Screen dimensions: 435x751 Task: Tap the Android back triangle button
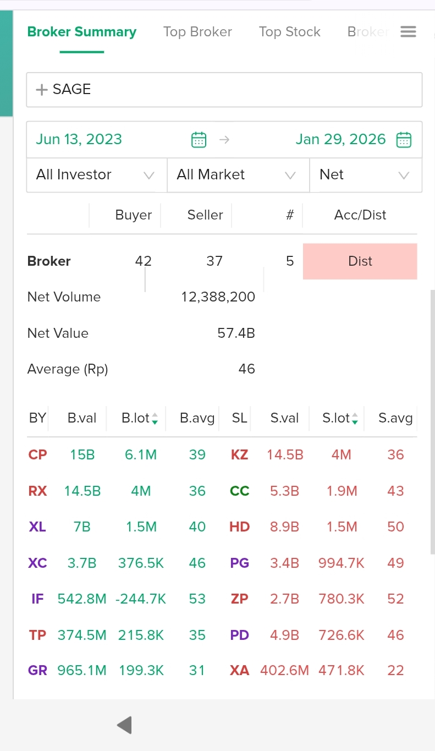[124, 725]
